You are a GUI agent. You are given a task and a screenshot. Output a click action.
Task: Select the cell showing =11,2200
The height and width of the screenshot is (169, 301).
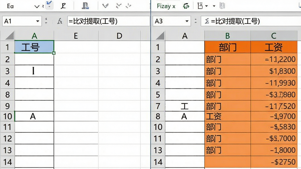274,59
